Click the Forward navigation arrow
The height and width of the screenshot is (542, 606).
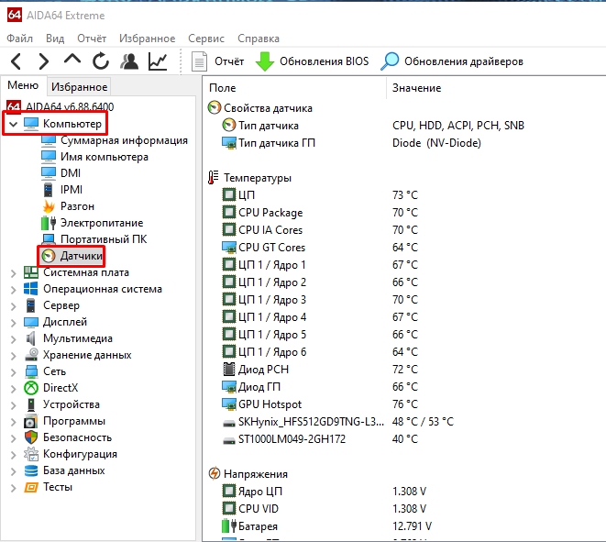coord(44,61)
